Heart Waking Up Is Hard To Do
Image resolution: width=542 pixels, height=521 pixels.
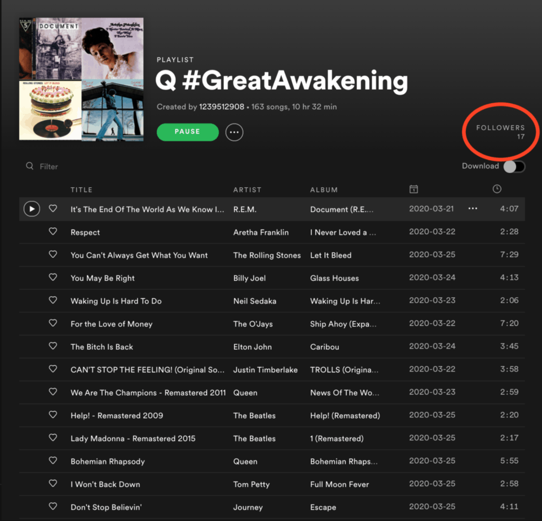click(x=53, y=300)
